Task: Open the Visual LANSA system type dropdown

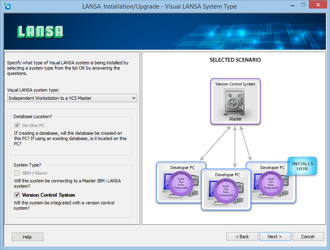Action: [x=72, y=98]
